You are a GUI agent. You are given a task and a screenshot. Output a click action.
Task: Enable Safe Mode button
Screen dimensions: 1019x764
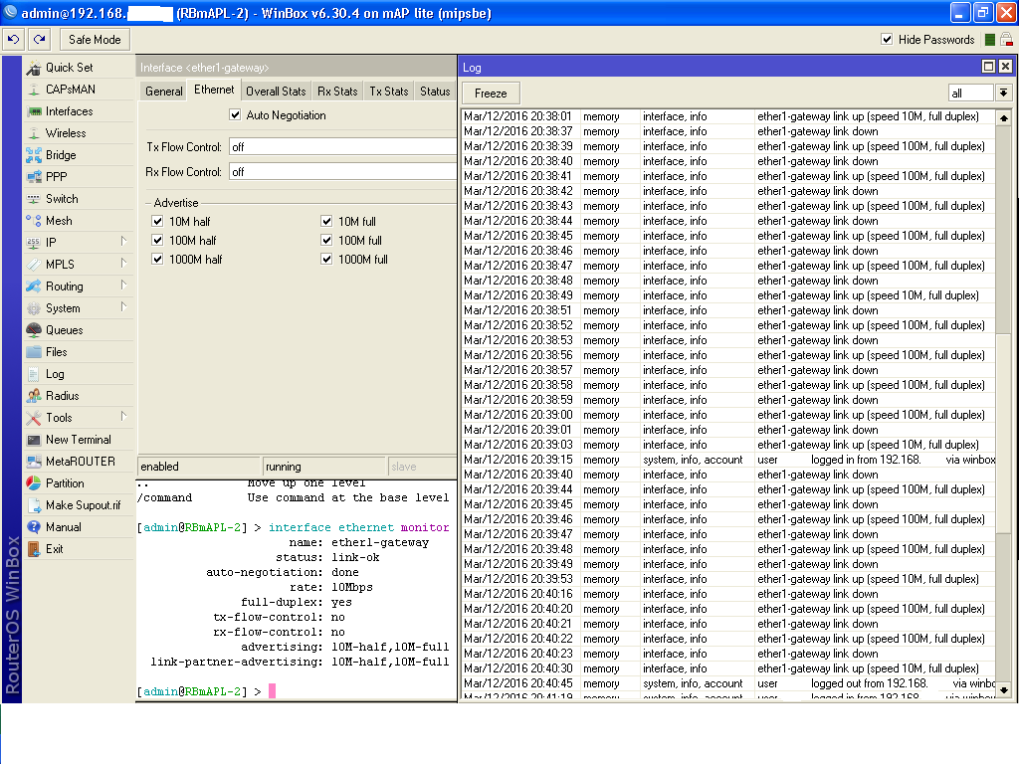(x=95, y=40)
